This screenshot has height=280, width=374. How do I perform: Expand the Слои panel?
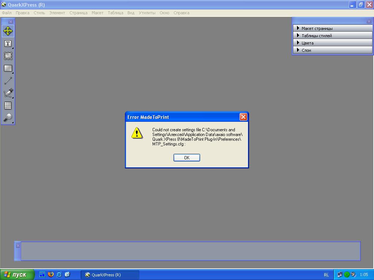pos(332,50)
